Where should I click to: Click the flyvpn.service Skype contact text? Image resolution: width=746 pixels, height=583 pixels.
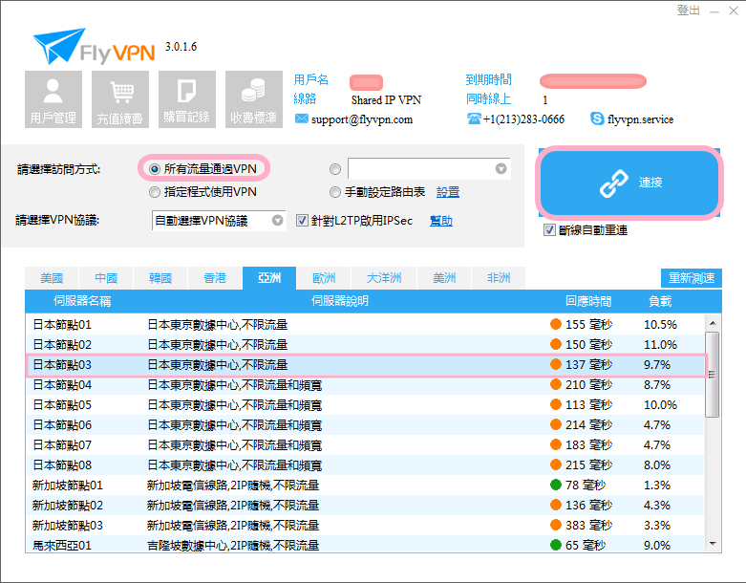click(640, 119)
